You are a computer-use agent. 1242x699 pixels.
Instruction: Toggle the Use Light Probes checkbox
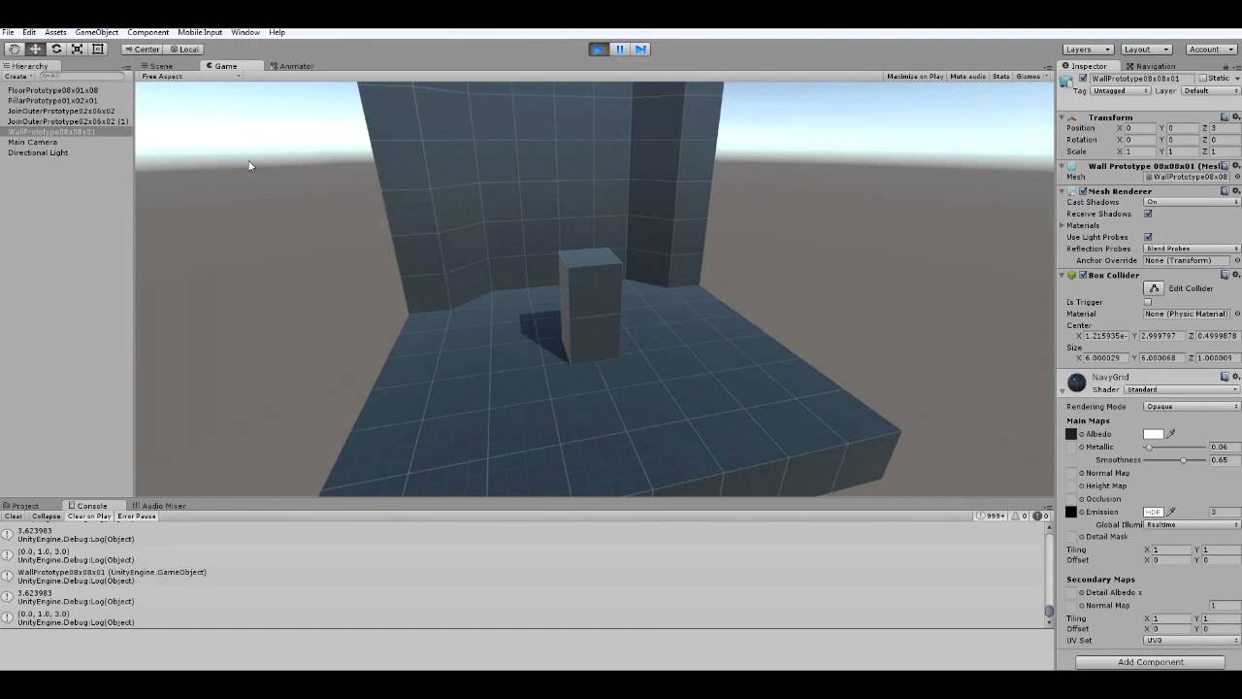tap(1148, 237)
